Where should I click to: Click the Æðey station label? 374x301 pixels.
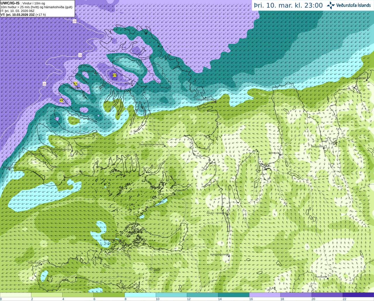129,84
